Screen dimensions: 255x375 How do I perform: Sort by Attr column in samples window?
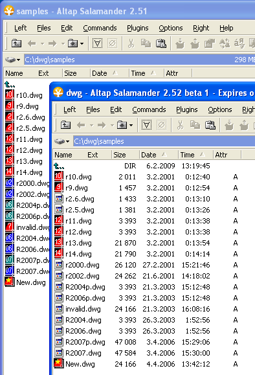[x=178, y=73]
